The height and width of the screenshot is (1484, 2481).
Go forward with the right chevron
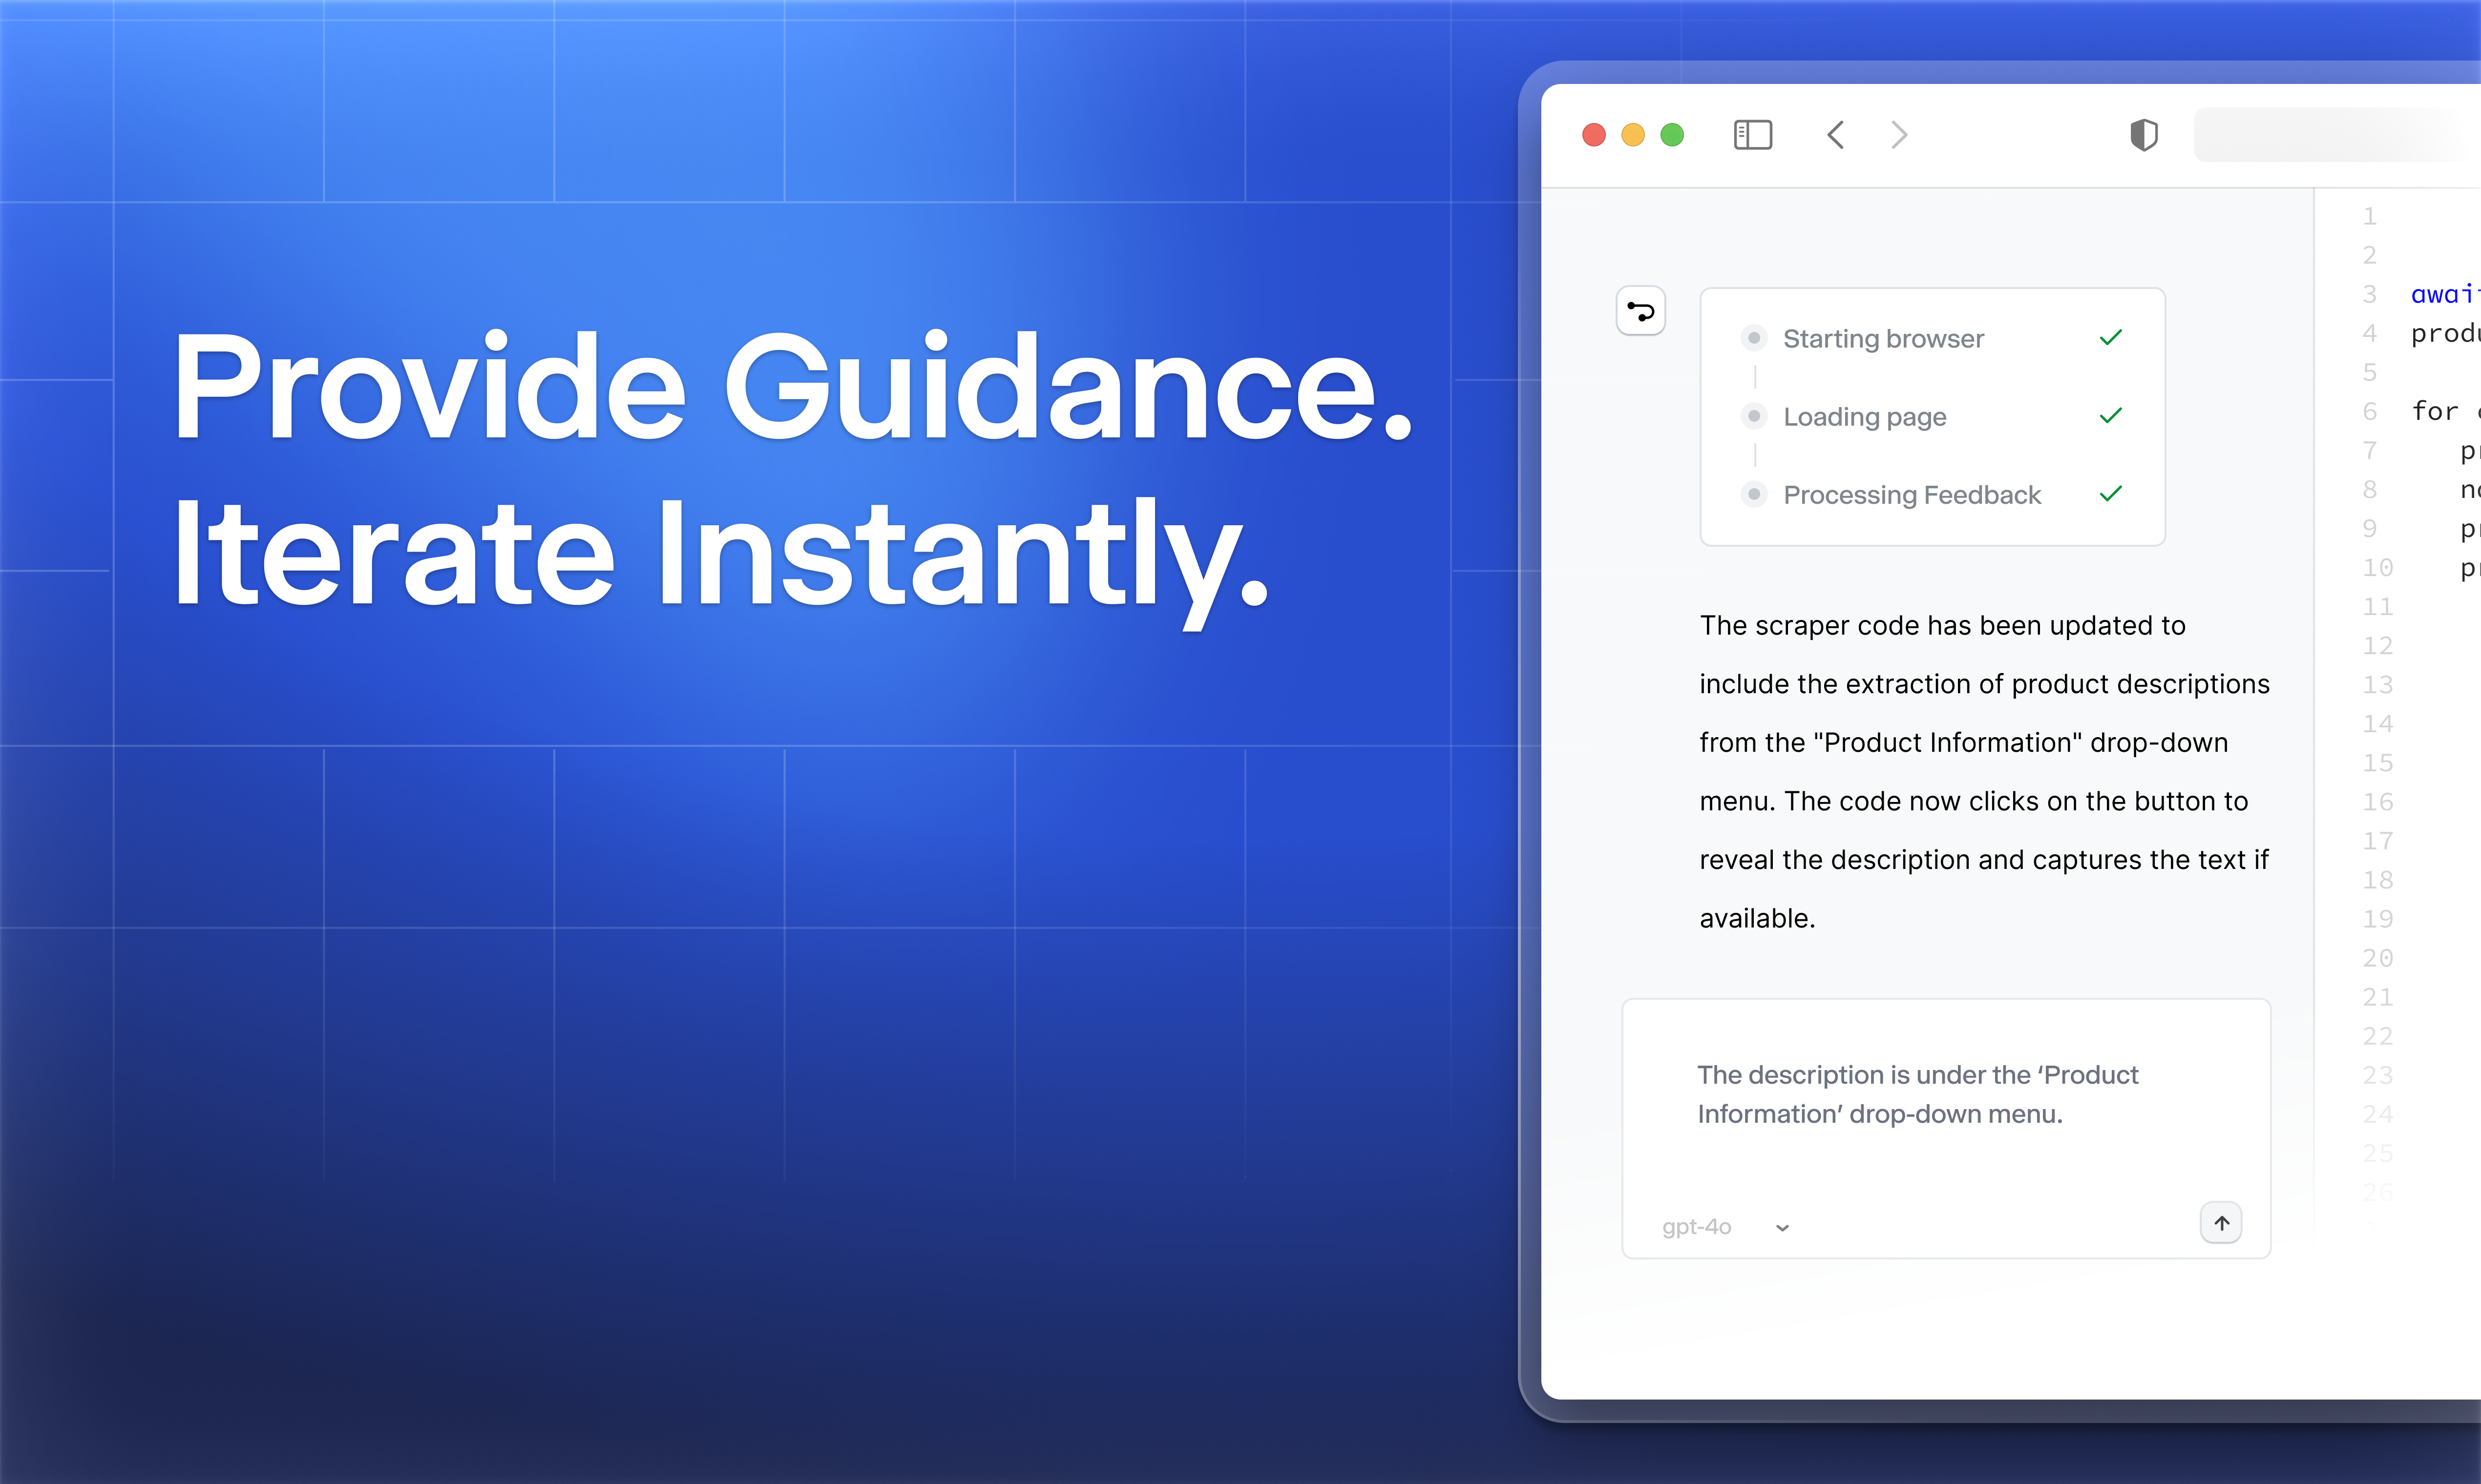(x=1900, y=135)
